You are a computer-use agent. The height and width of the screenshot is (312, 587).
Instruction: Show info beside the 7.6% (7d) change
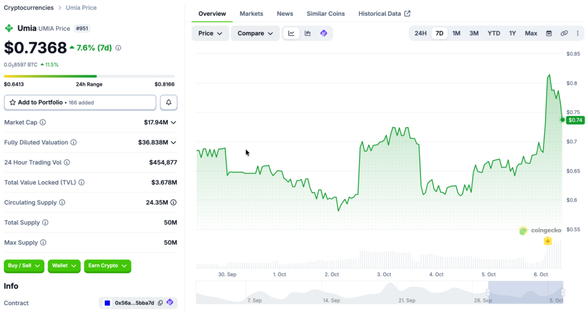tap(118, 48)
